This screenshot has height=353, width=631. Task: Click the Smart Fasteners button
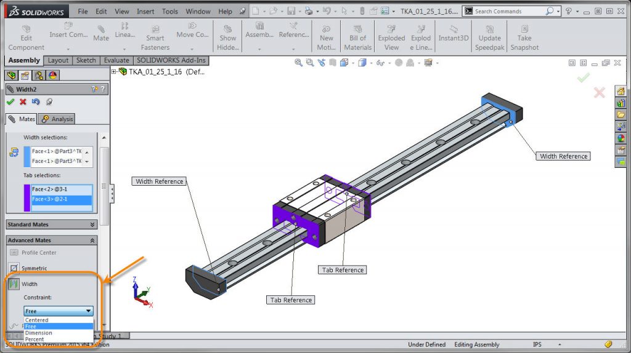(155, 38)
